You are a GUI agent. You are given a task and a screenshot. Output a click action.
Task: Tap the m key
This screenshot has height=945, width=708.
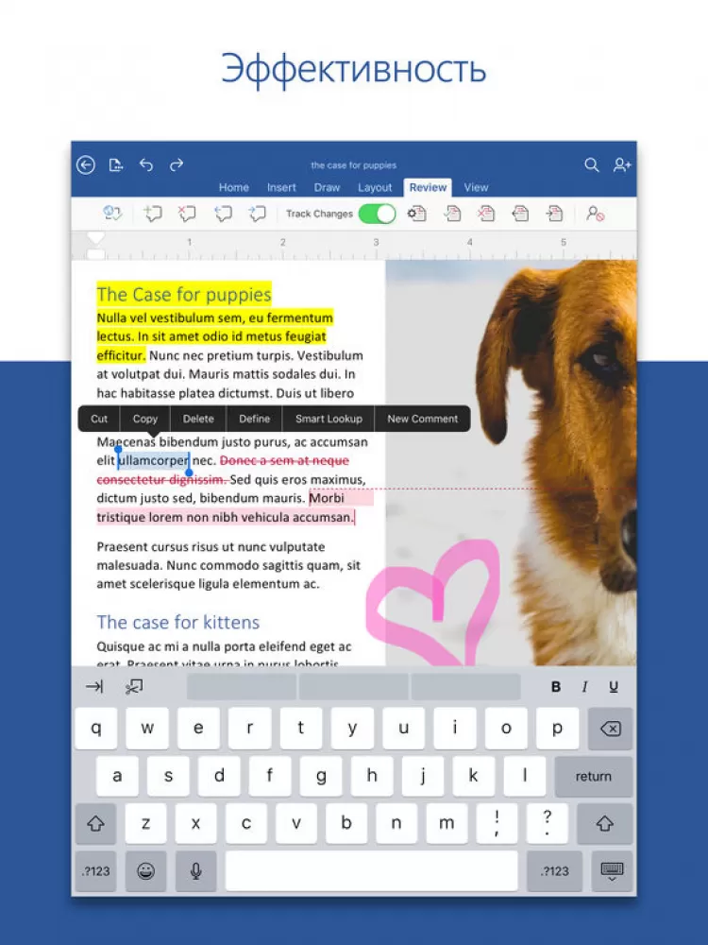pyautogui.click(x=447, y=823)
